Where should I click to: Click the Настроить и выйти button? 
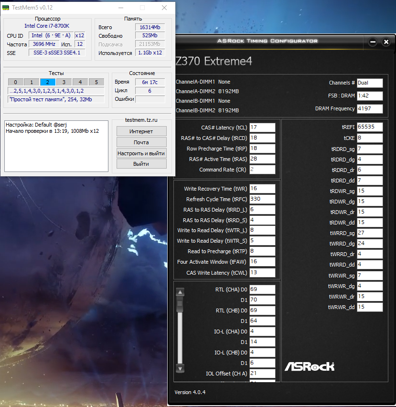[141, 153]
